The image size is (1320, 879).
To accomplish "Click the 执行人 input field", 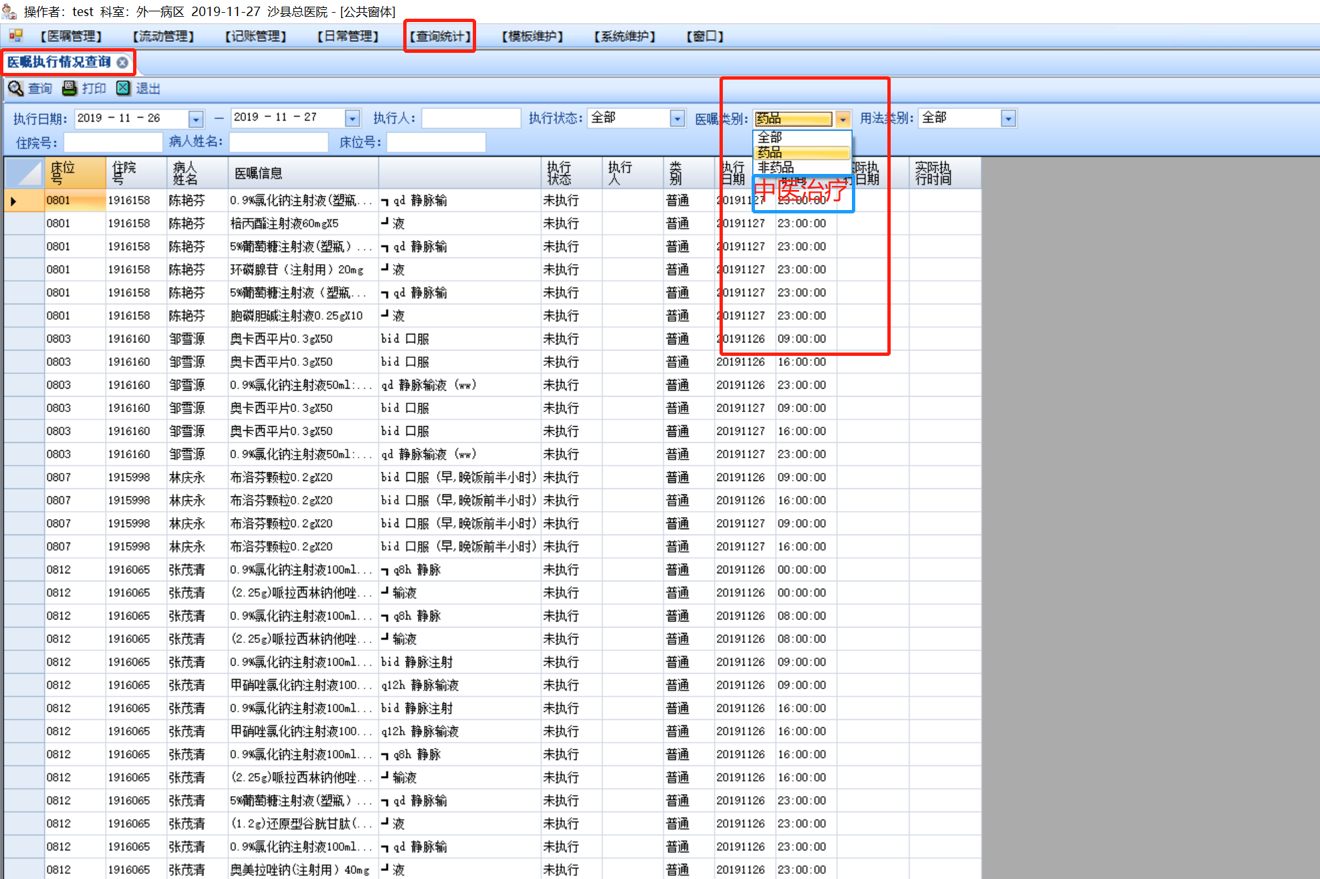I will pyautogui.click(x=471, y=118).
